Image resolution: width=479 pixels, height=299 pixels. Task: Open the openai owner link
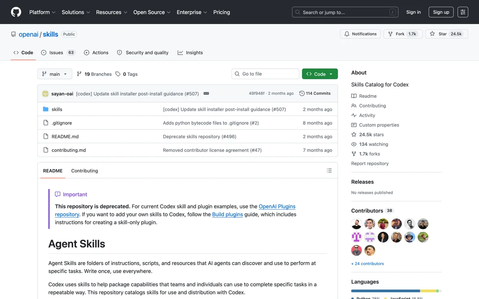tap(28, 34)
